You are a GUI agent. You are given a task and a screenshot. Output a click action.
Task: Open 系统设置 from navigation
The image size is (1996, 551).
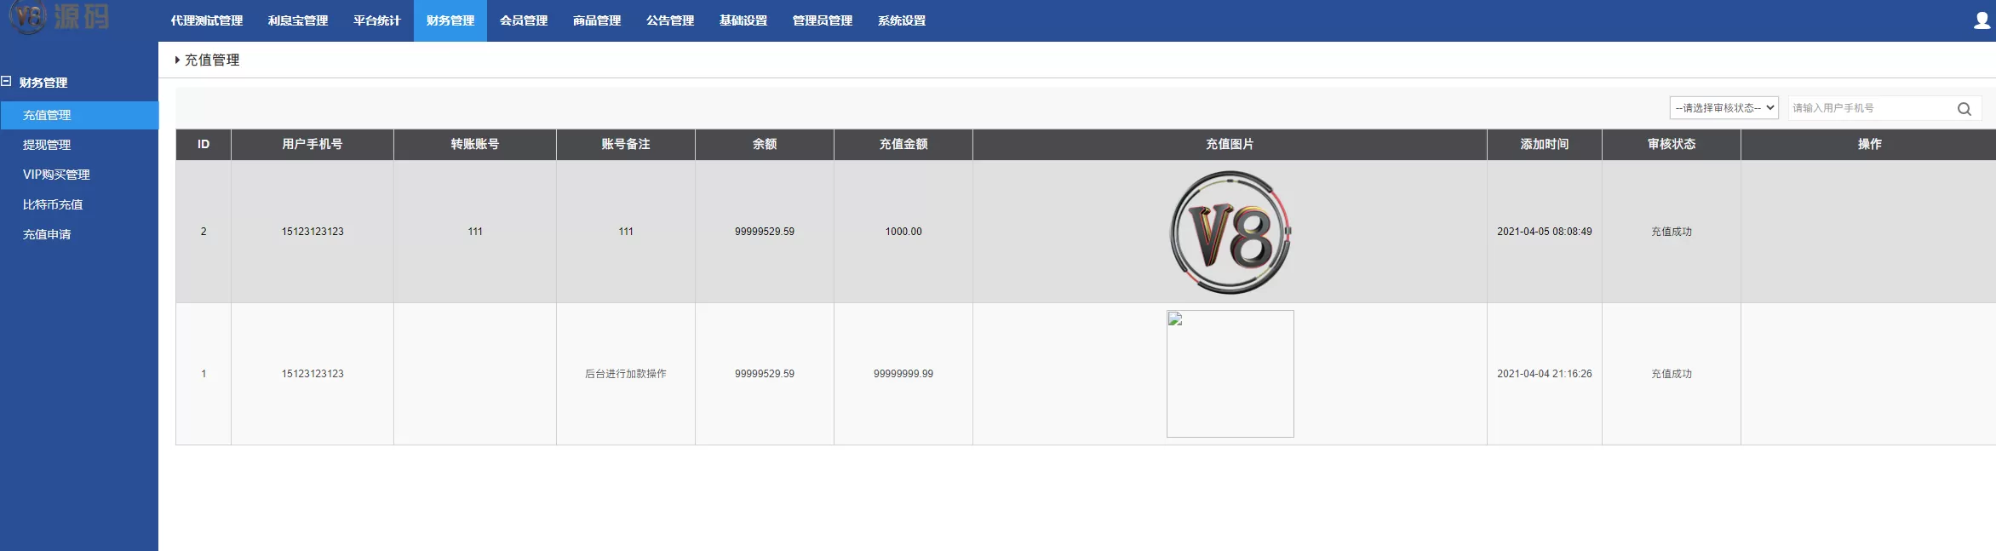(x=901, y=20)
